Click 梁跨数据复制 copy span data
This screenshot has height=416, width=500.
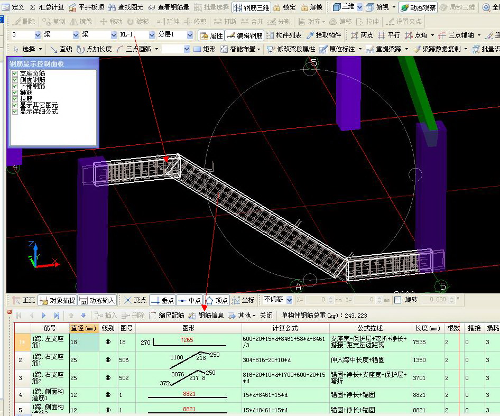pos(437,49)
